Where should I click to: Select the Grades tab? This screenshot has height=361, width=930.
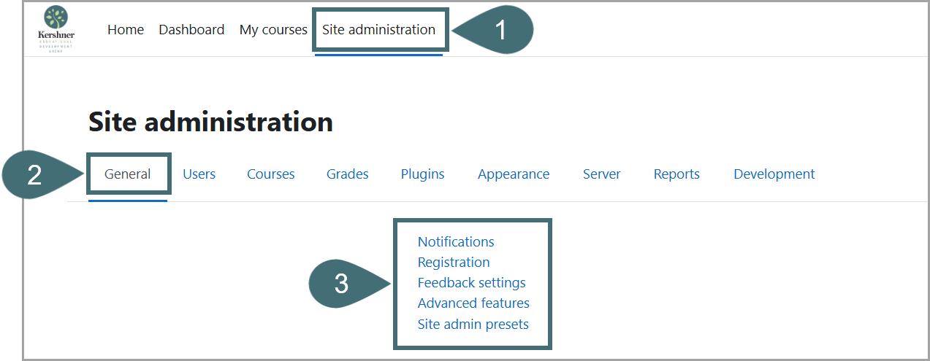347,174
